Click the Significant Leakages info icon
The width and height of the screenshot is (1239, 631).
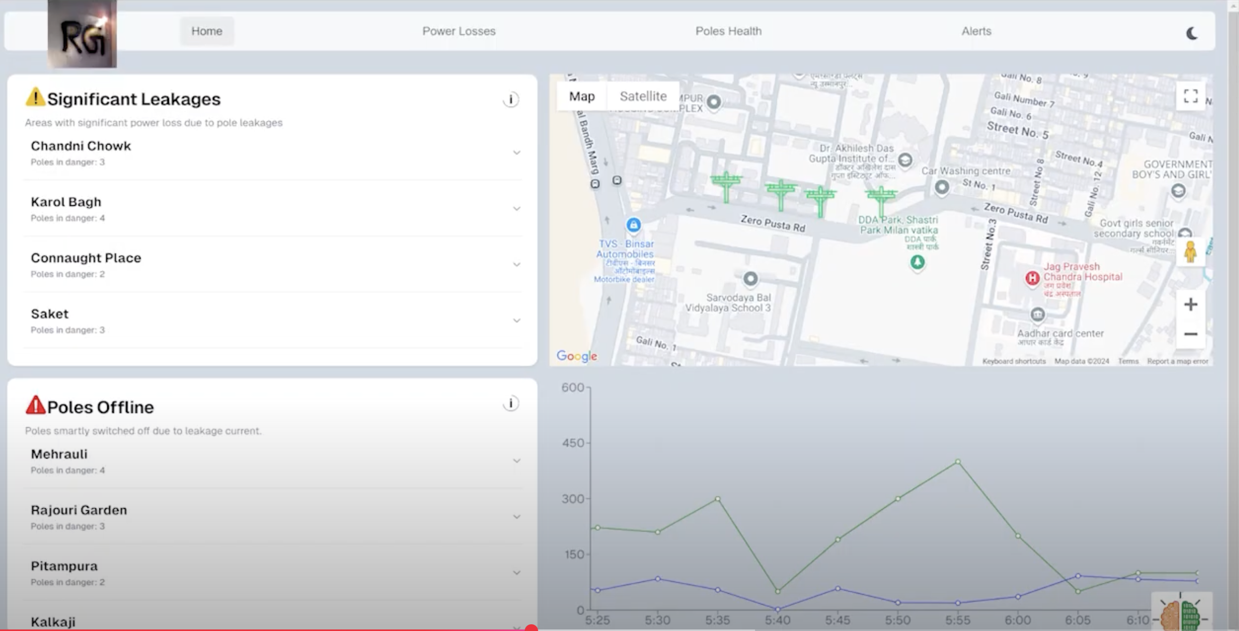511,99
